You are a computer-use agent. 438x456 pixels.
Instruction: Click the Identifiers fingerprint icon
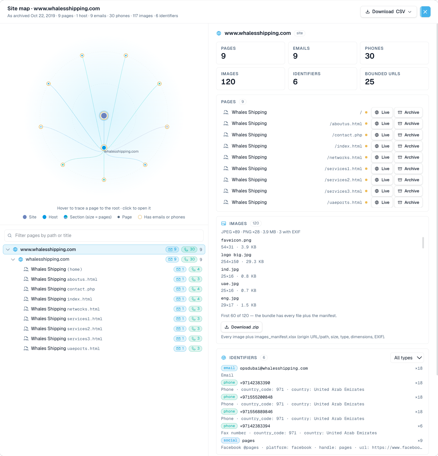pyautogui.click(x=224, y=358)
